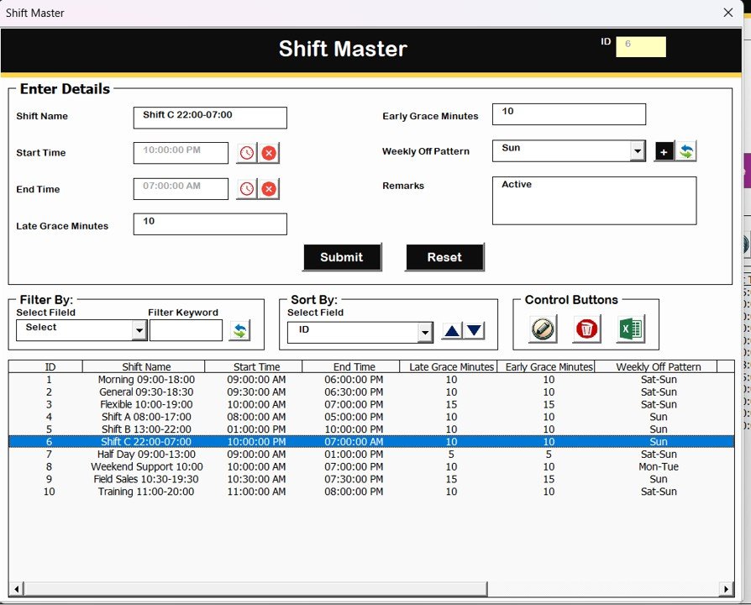This screenshot has width=751, height=605.
Task: Sort records descending with the down triangle
Action: pos(475,331)
